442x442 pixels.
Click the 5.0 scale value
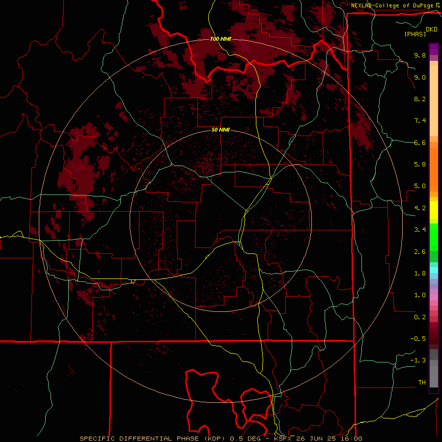tap(420, 186)
